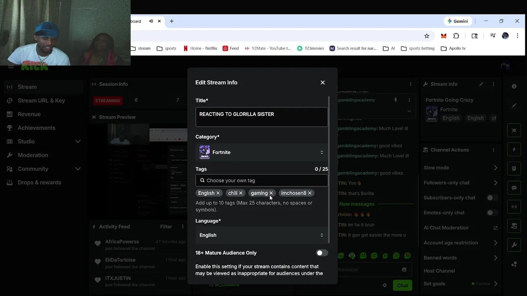Click the pencil icon in right rail
Image resolution: width=527 pixels, height=296 pixels.
514,106
